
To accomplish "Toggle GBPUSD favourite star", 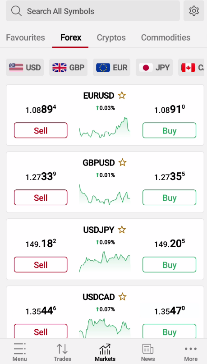I will [122, 162].
